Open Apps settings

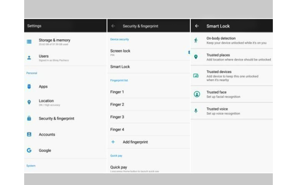(x=65, y=87)
